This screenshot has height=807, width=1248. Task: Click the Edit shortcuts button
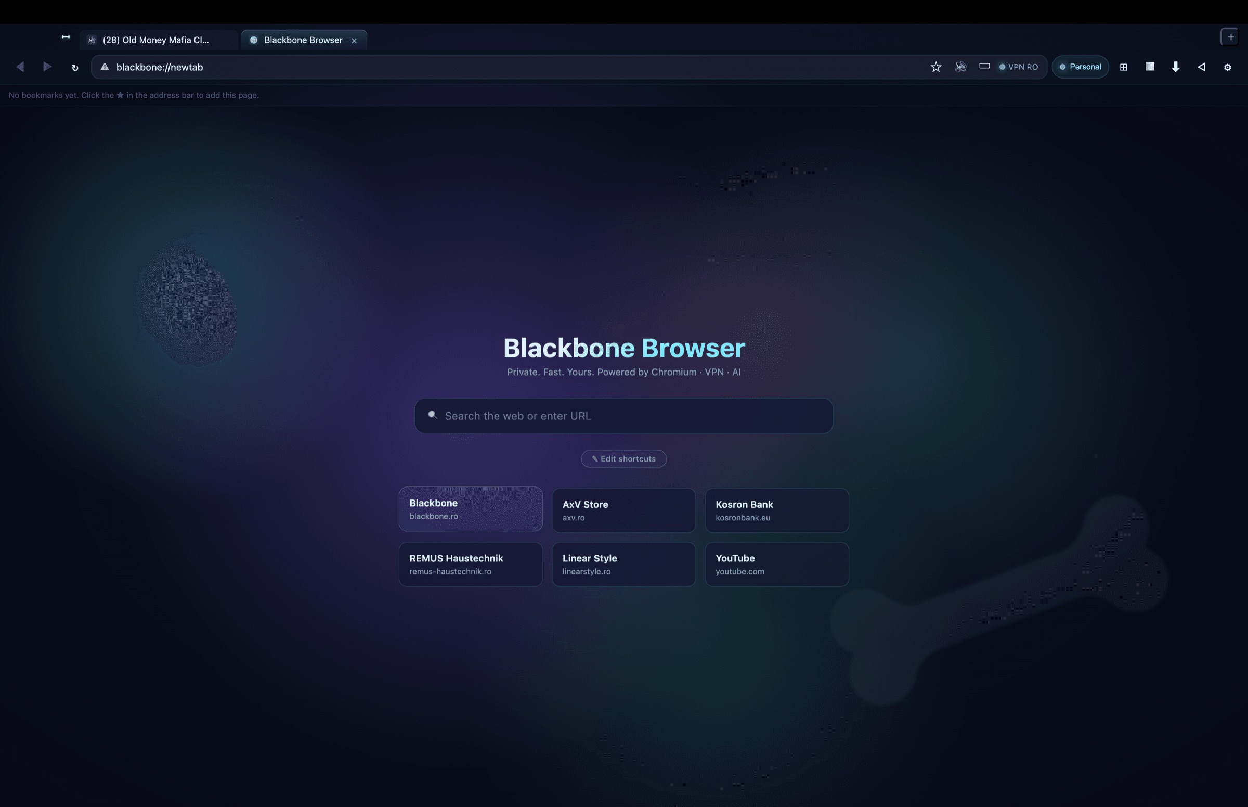(623, 458)
